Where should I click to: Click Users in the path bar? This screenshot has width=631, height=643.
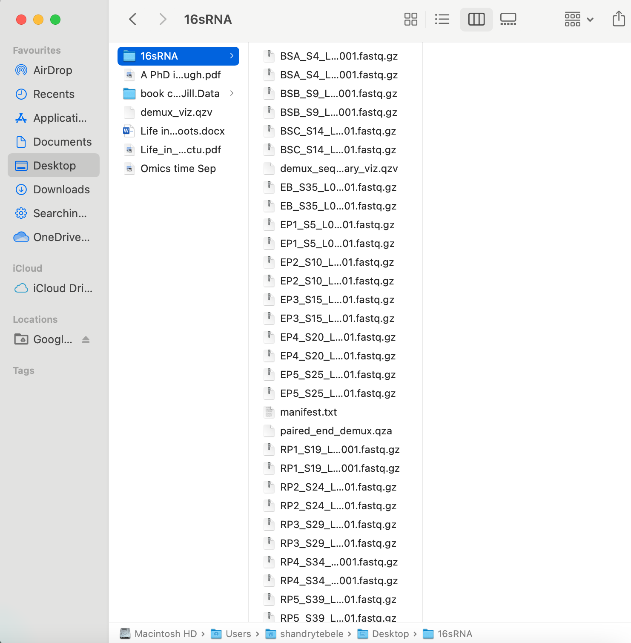coord(238,634)
